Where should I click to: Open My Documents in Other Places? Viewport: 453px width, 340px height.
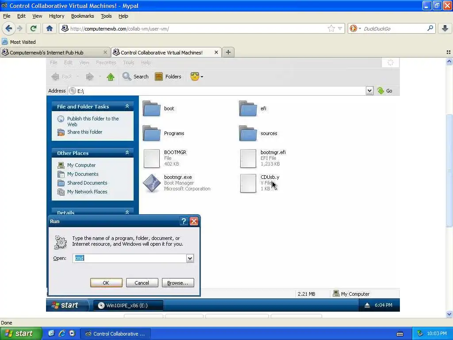[x=83, y=174]
